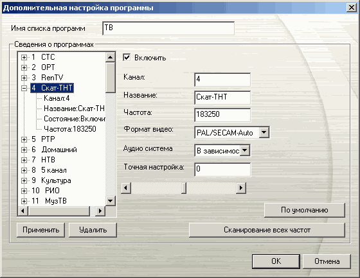The width and height of the screenshot is (360, 278).
Task: Open the Аудио система dropdown
Action: [245, 150]
